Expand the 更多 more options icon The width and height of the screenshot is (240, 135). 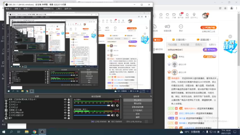pyautogui.click(x=181, y=28)
